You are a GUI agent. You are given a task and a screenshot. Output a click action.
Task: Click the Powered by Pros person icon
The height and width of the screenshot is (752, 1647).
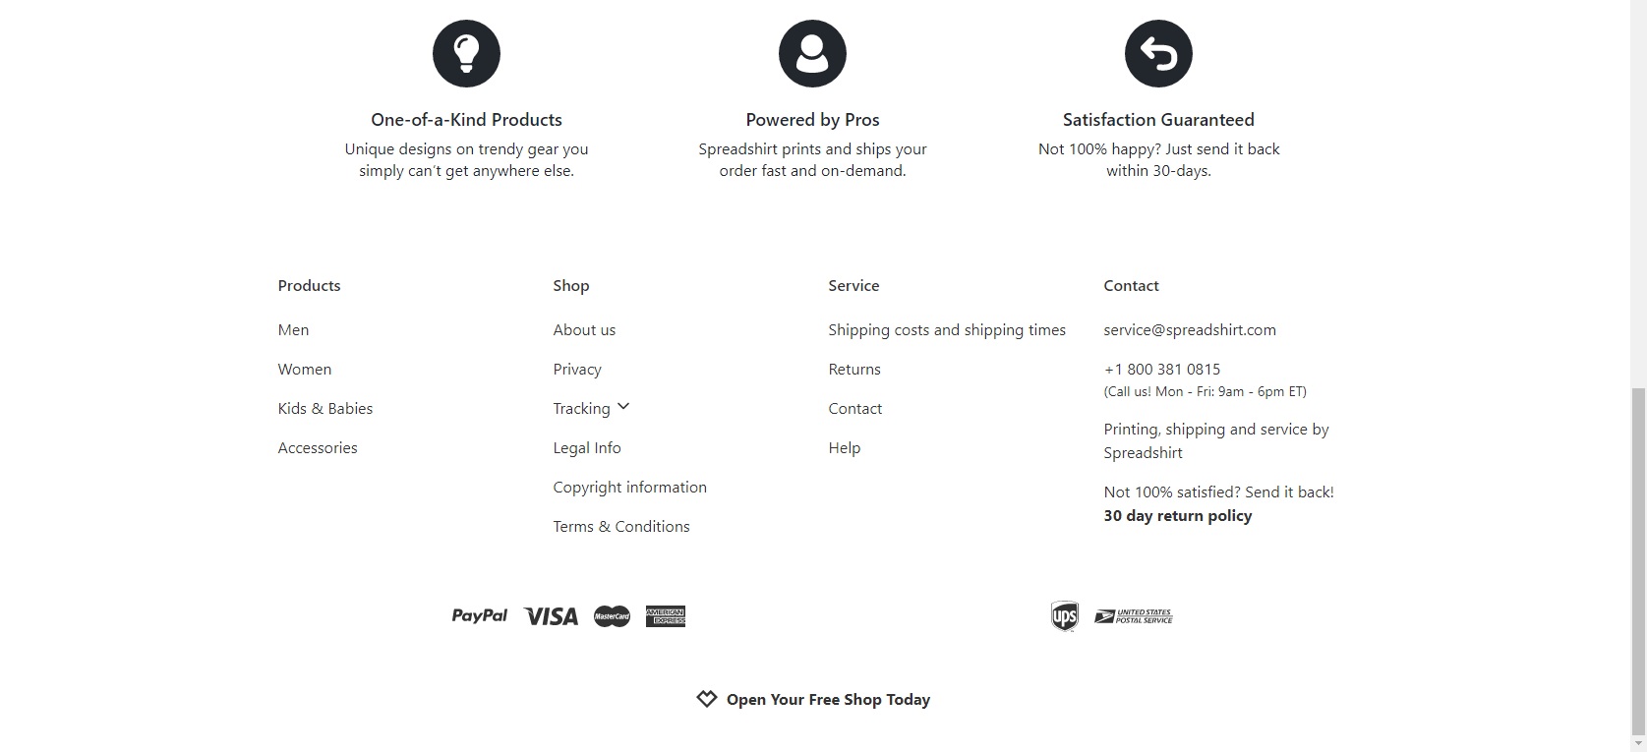click(x=812, y=53)
